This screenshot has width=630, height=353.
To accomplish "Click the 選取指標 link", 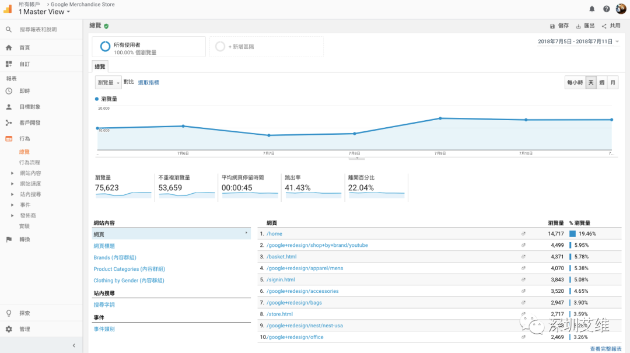I will click(149, 82).
